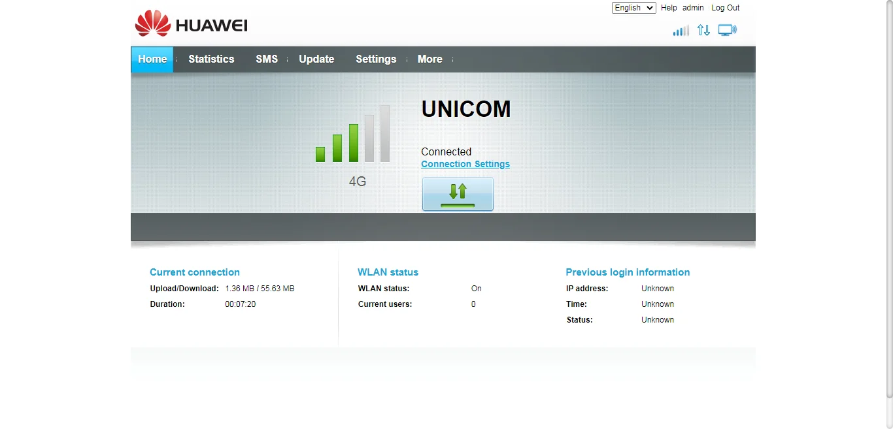Click the signal strength icon in header

point(681,30)
